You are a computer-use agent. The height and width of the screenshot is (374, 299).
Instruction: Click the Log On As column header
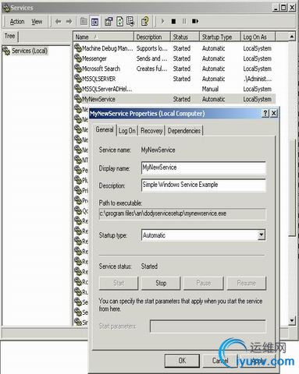[x=258, y=37]
